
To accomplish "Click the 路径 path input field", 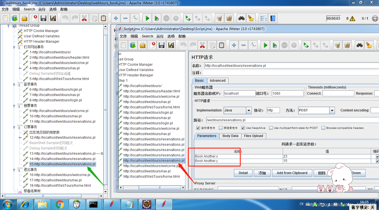I will 292,120.
